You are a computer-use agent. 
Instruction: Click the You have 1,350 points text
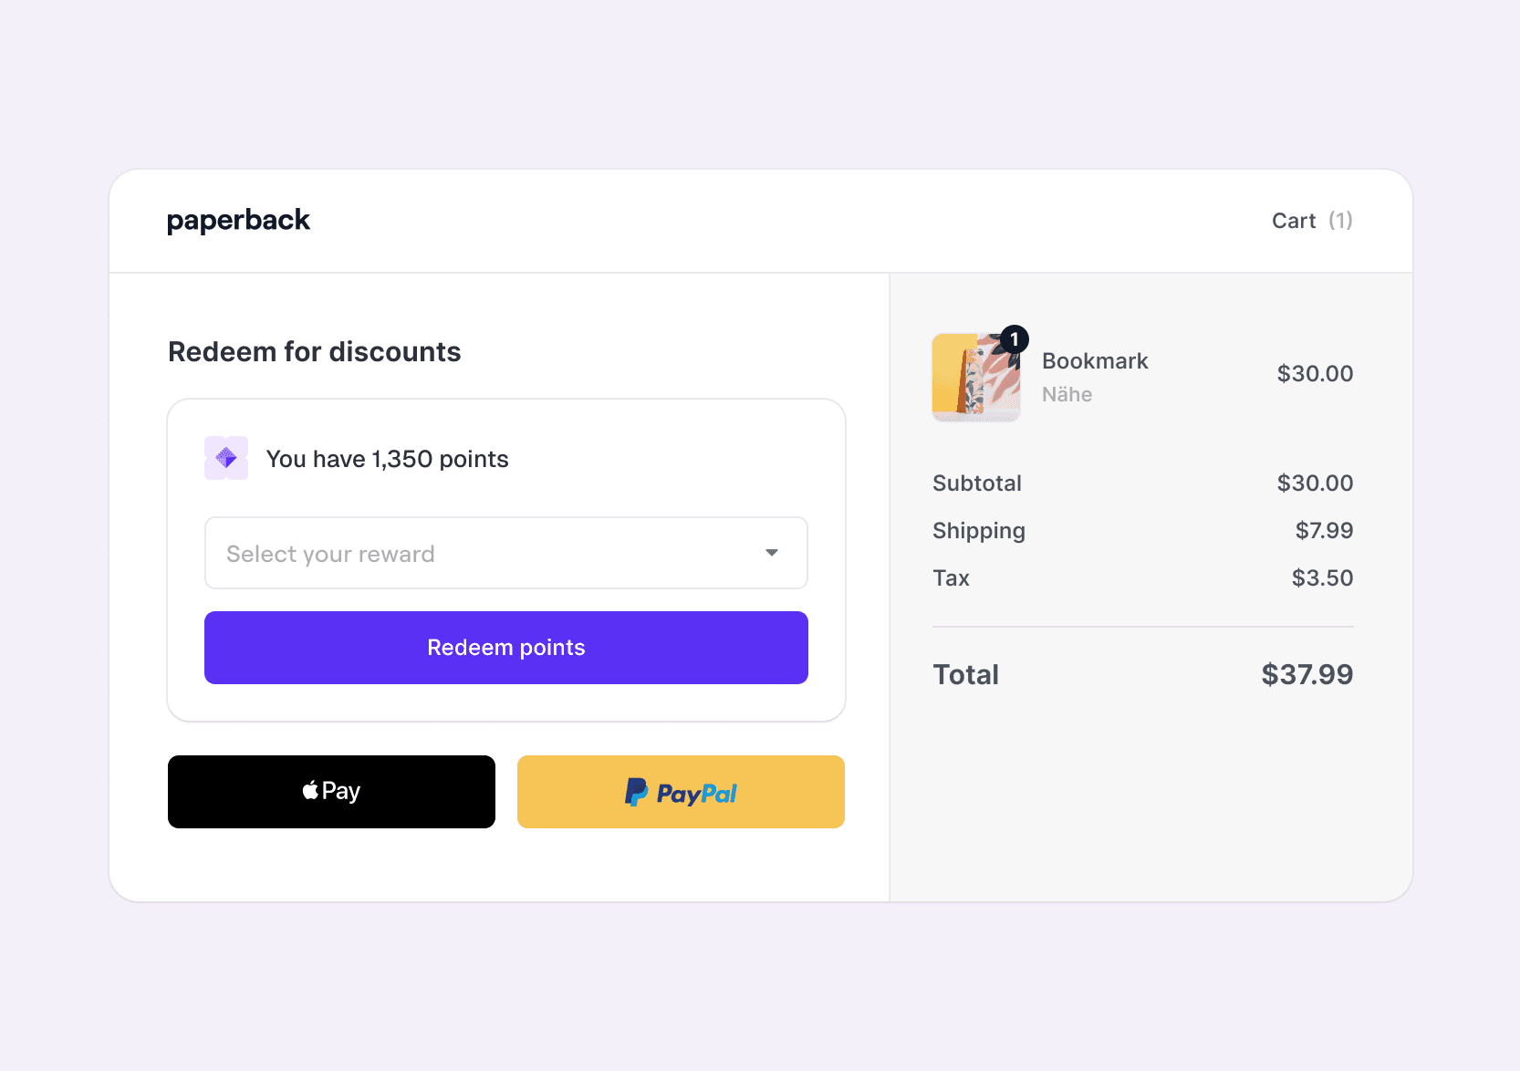click(387, 459)
